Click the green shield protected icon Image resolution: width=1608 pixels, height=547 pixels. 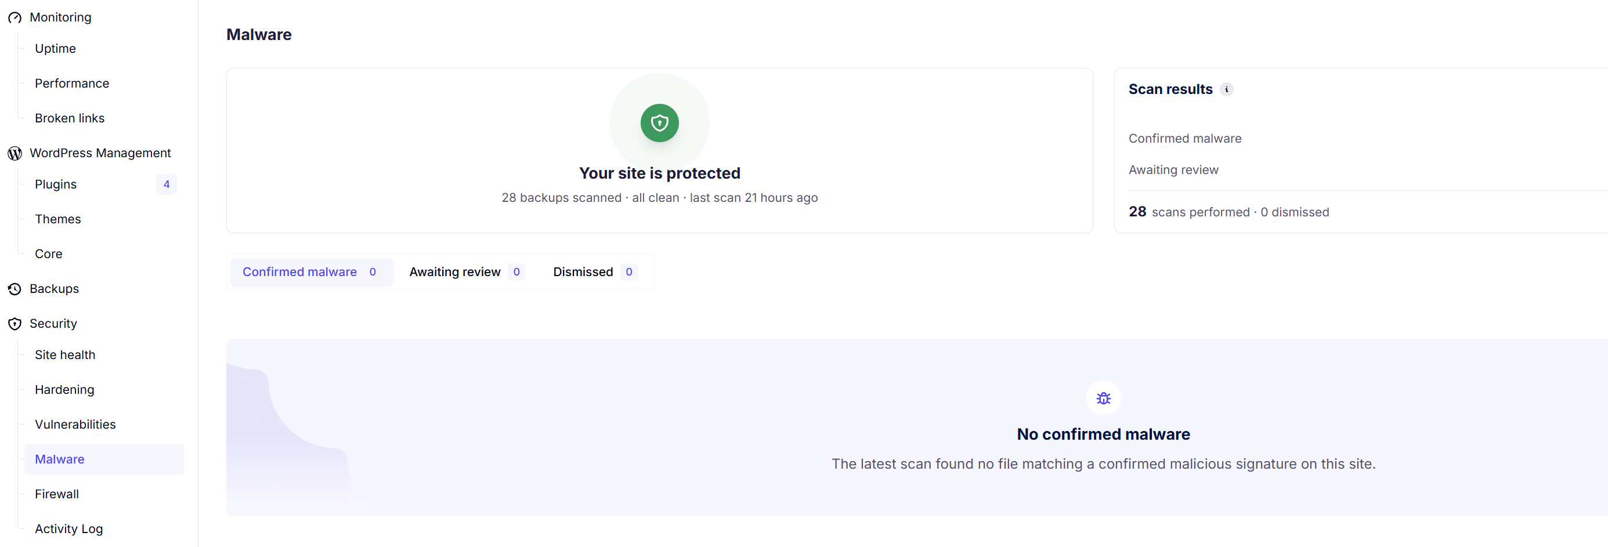click(x=659, y=124)
